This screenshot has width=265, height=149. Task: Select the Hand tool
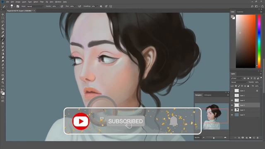tap(3, 79)
